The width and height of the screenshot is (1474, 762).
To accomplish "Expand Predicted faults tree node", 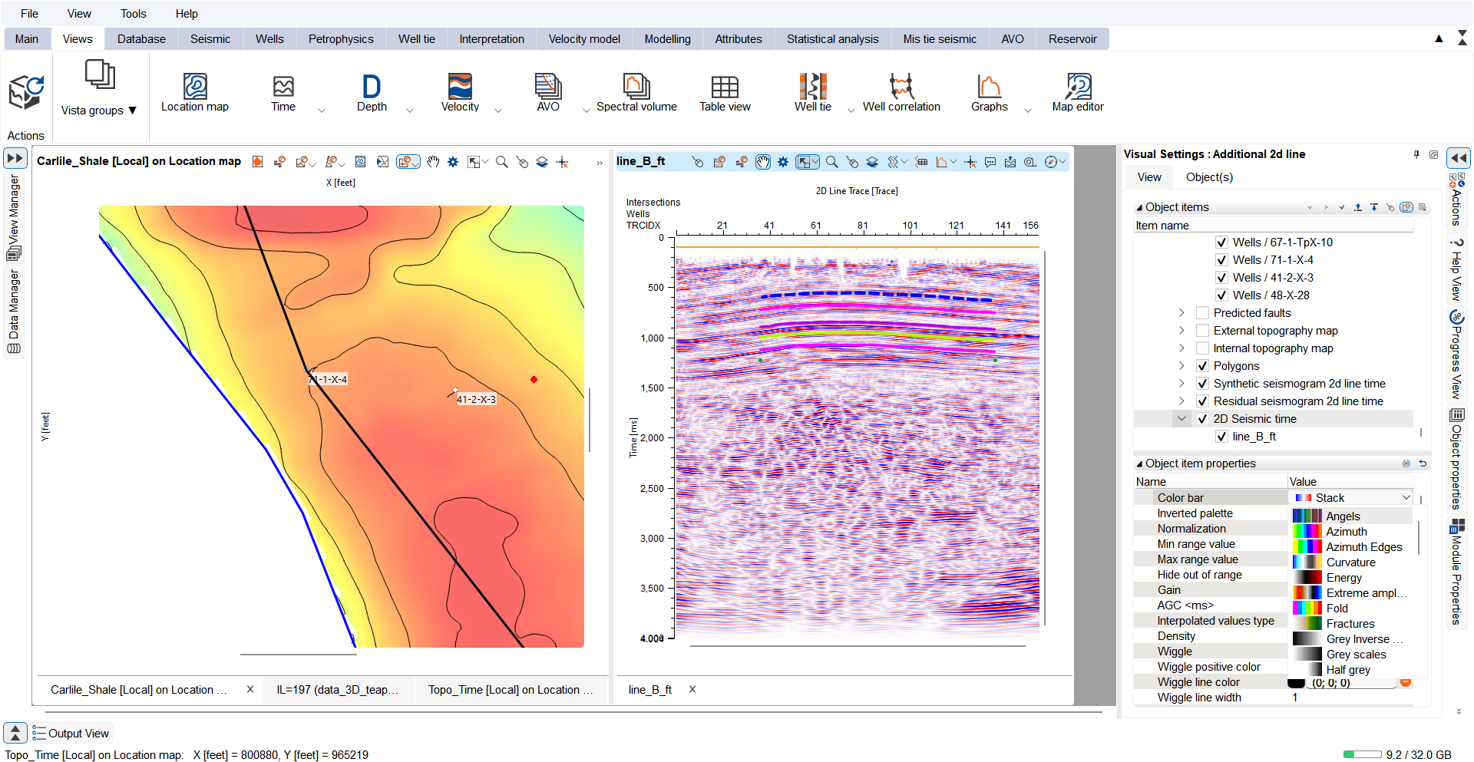I will [1182, 313].
